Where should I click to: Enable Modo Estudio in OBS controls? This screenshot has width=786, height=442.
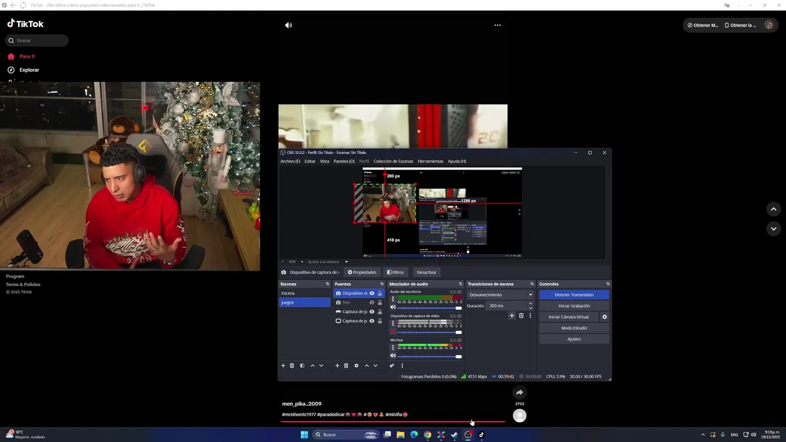coord(574,328)
